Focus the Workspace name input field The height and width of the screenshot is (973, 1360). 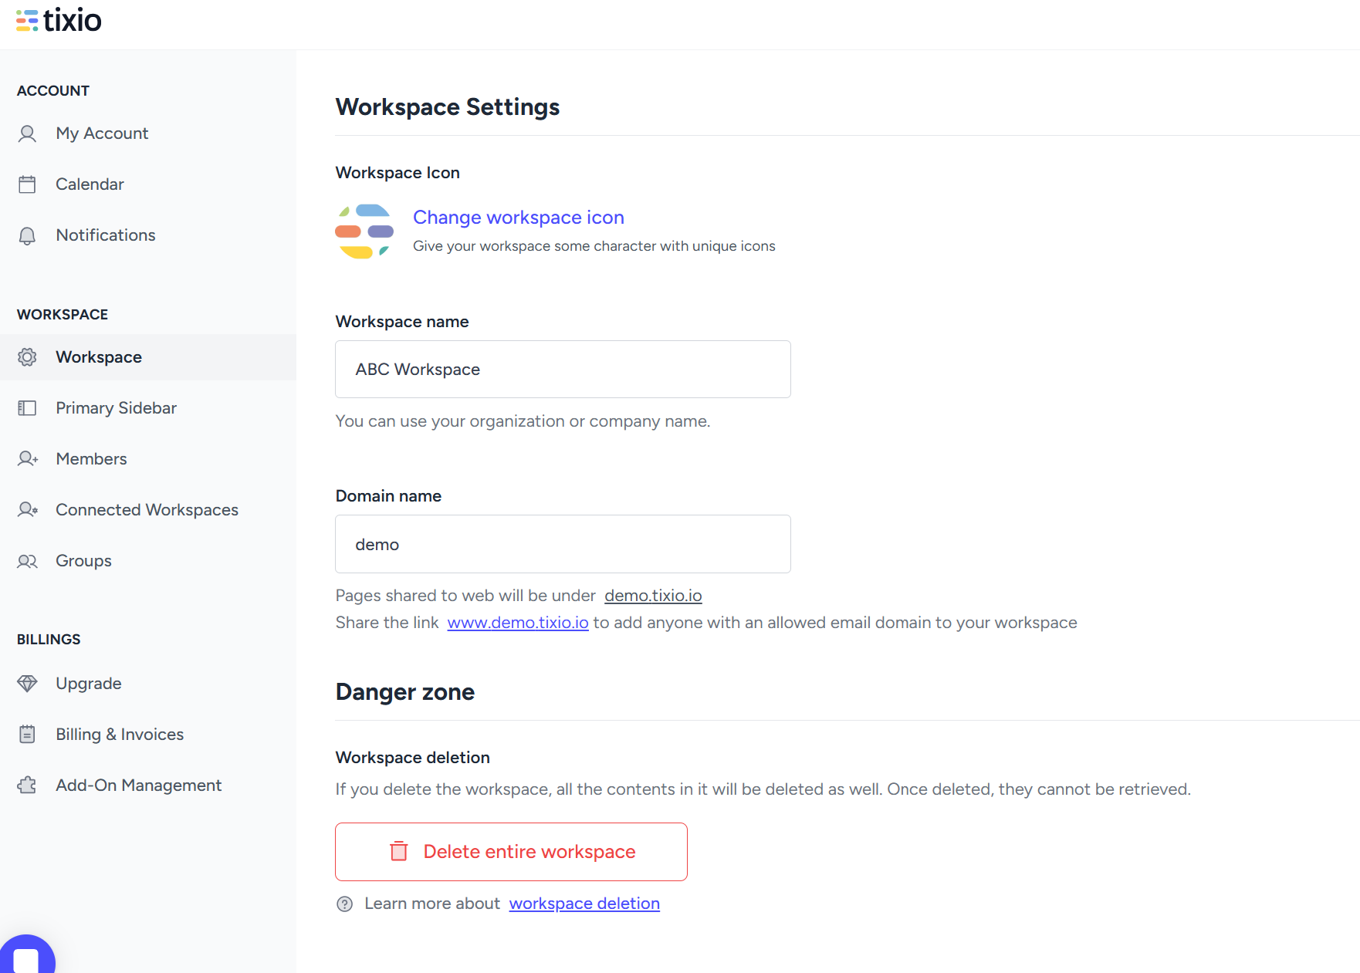click(x=563, y=370)
